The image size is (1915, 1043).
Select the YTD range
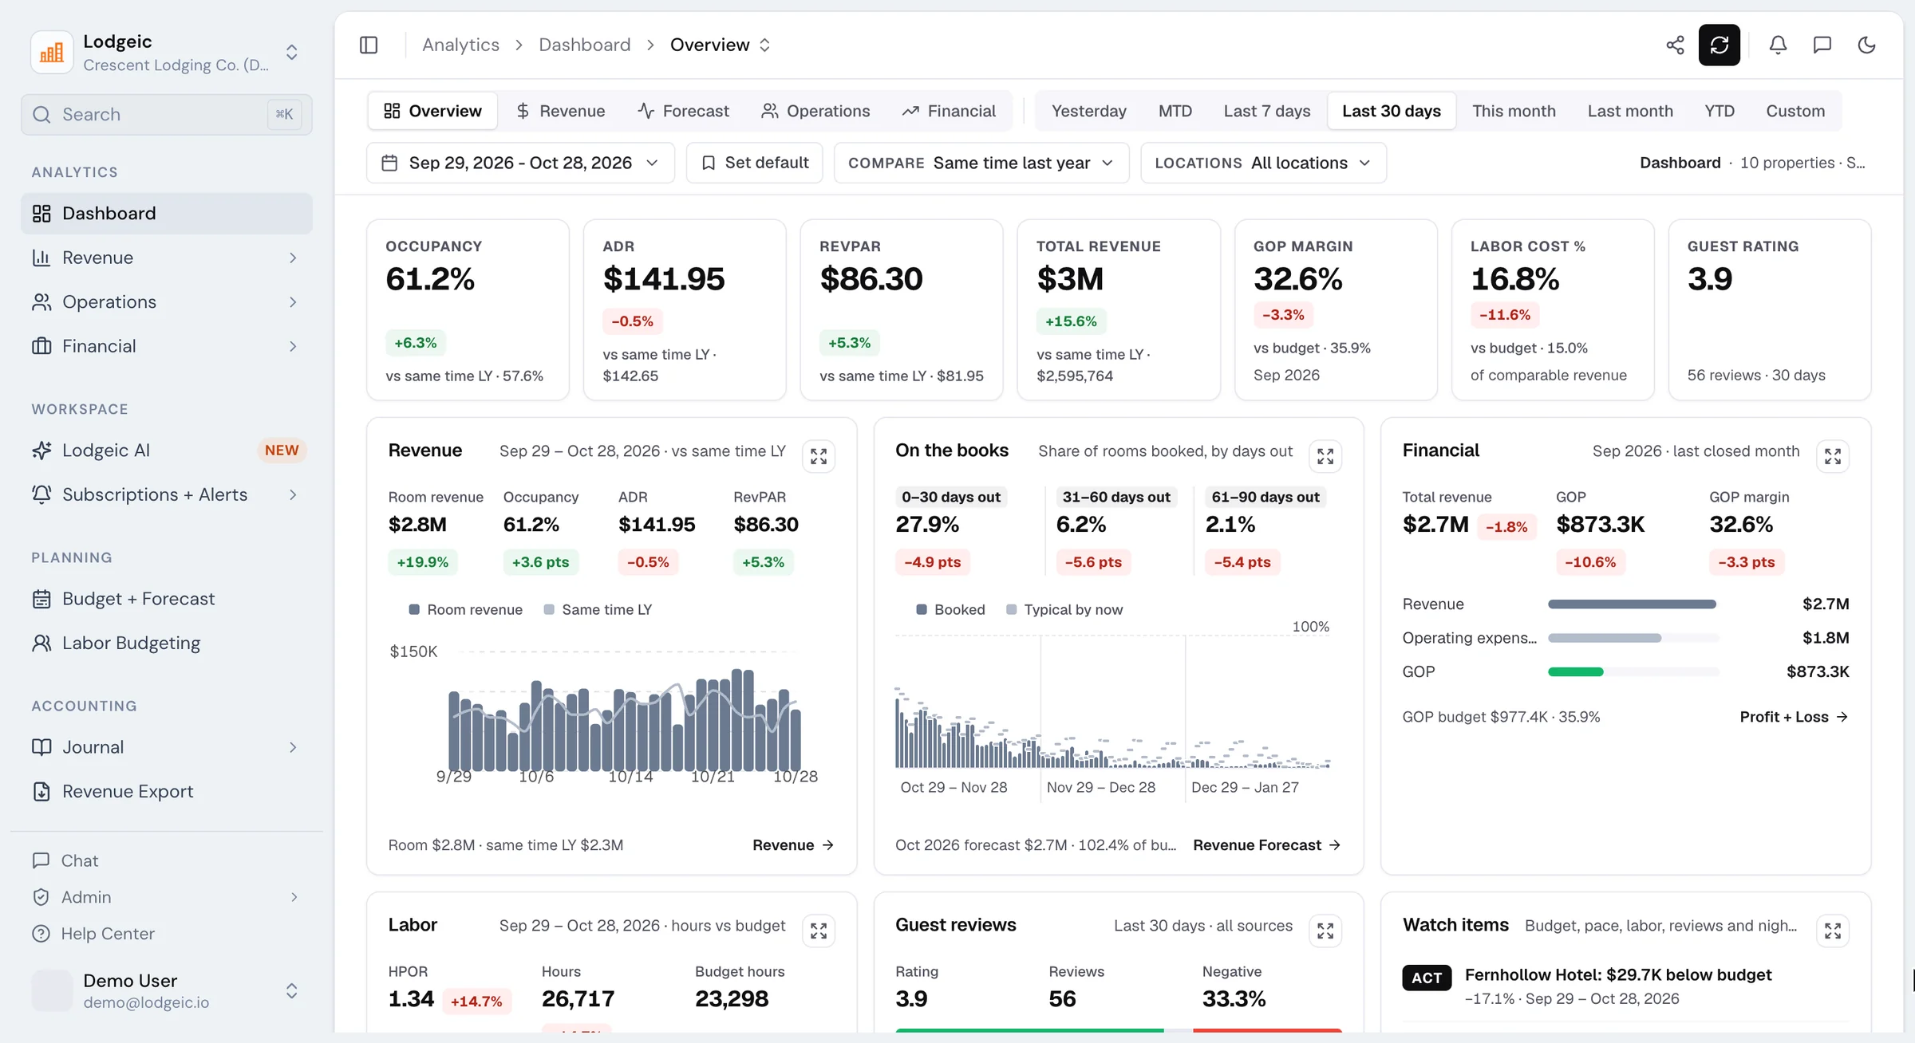tap(1720, 111)
